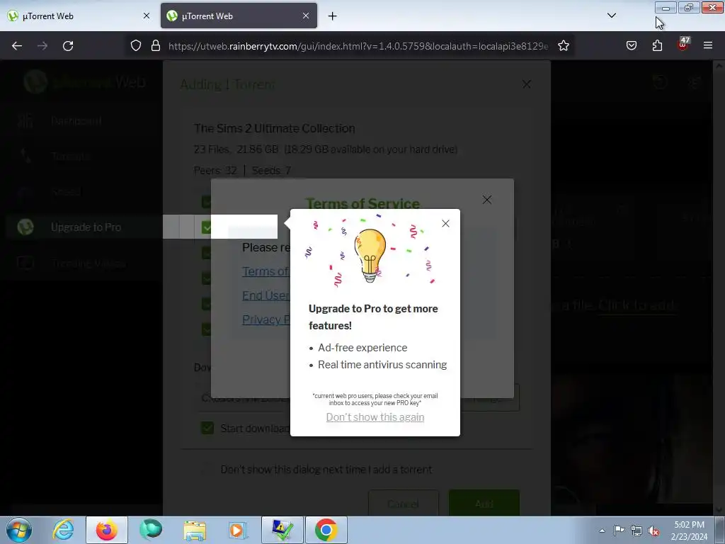Open Save to Pocket icon
This screenshot has height=544, width=725.
coord(632,46)
